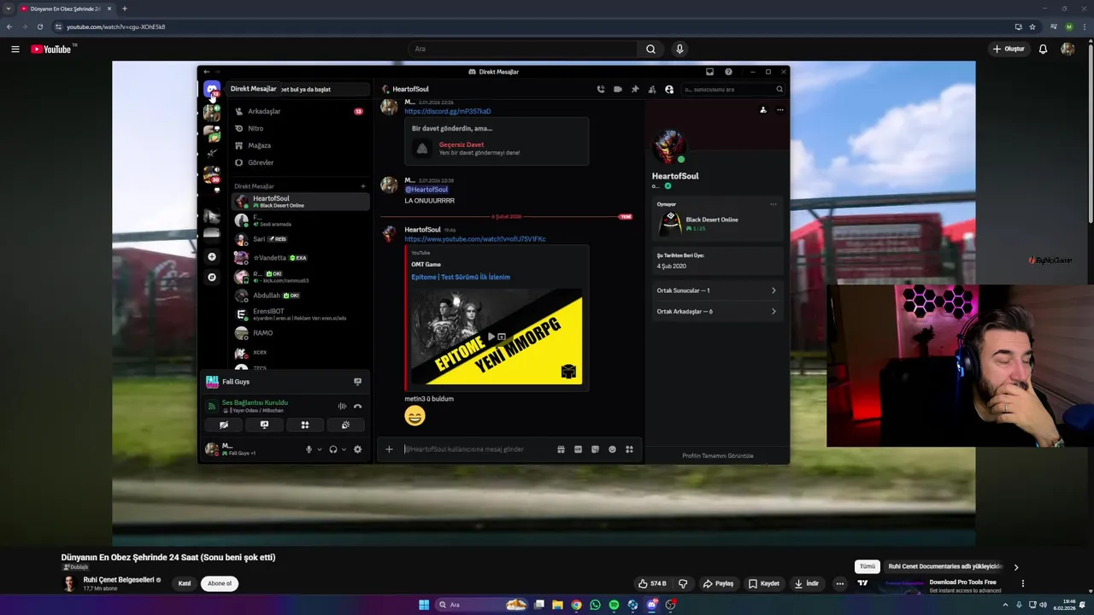Click the @HeartofSoul mention
1094x615 pixels.
(x=426, y=190)
